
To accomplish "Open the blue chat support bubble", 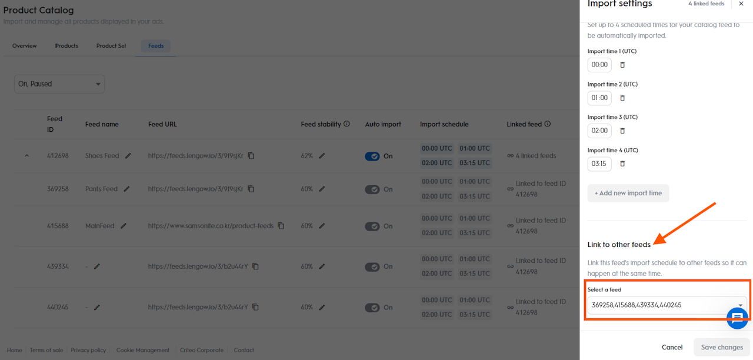I will click(737, 318).
